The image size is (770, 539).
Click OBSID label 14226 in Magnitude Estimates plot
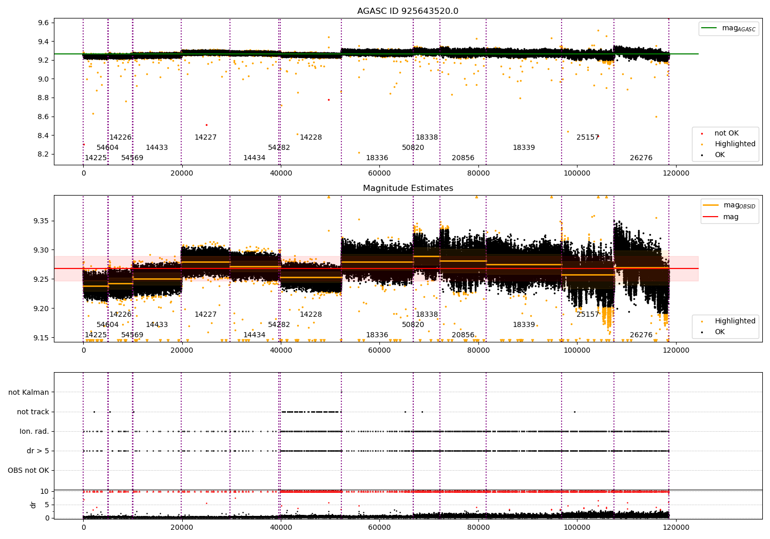pos(121,315)
